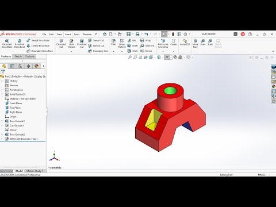
Task: Open the Window menu
Action: click(87, 34)
